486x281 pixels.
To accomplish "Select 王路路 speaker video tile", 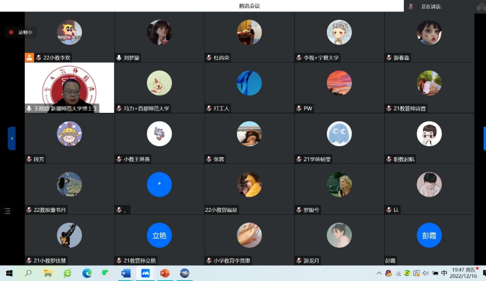I will 69,88.
